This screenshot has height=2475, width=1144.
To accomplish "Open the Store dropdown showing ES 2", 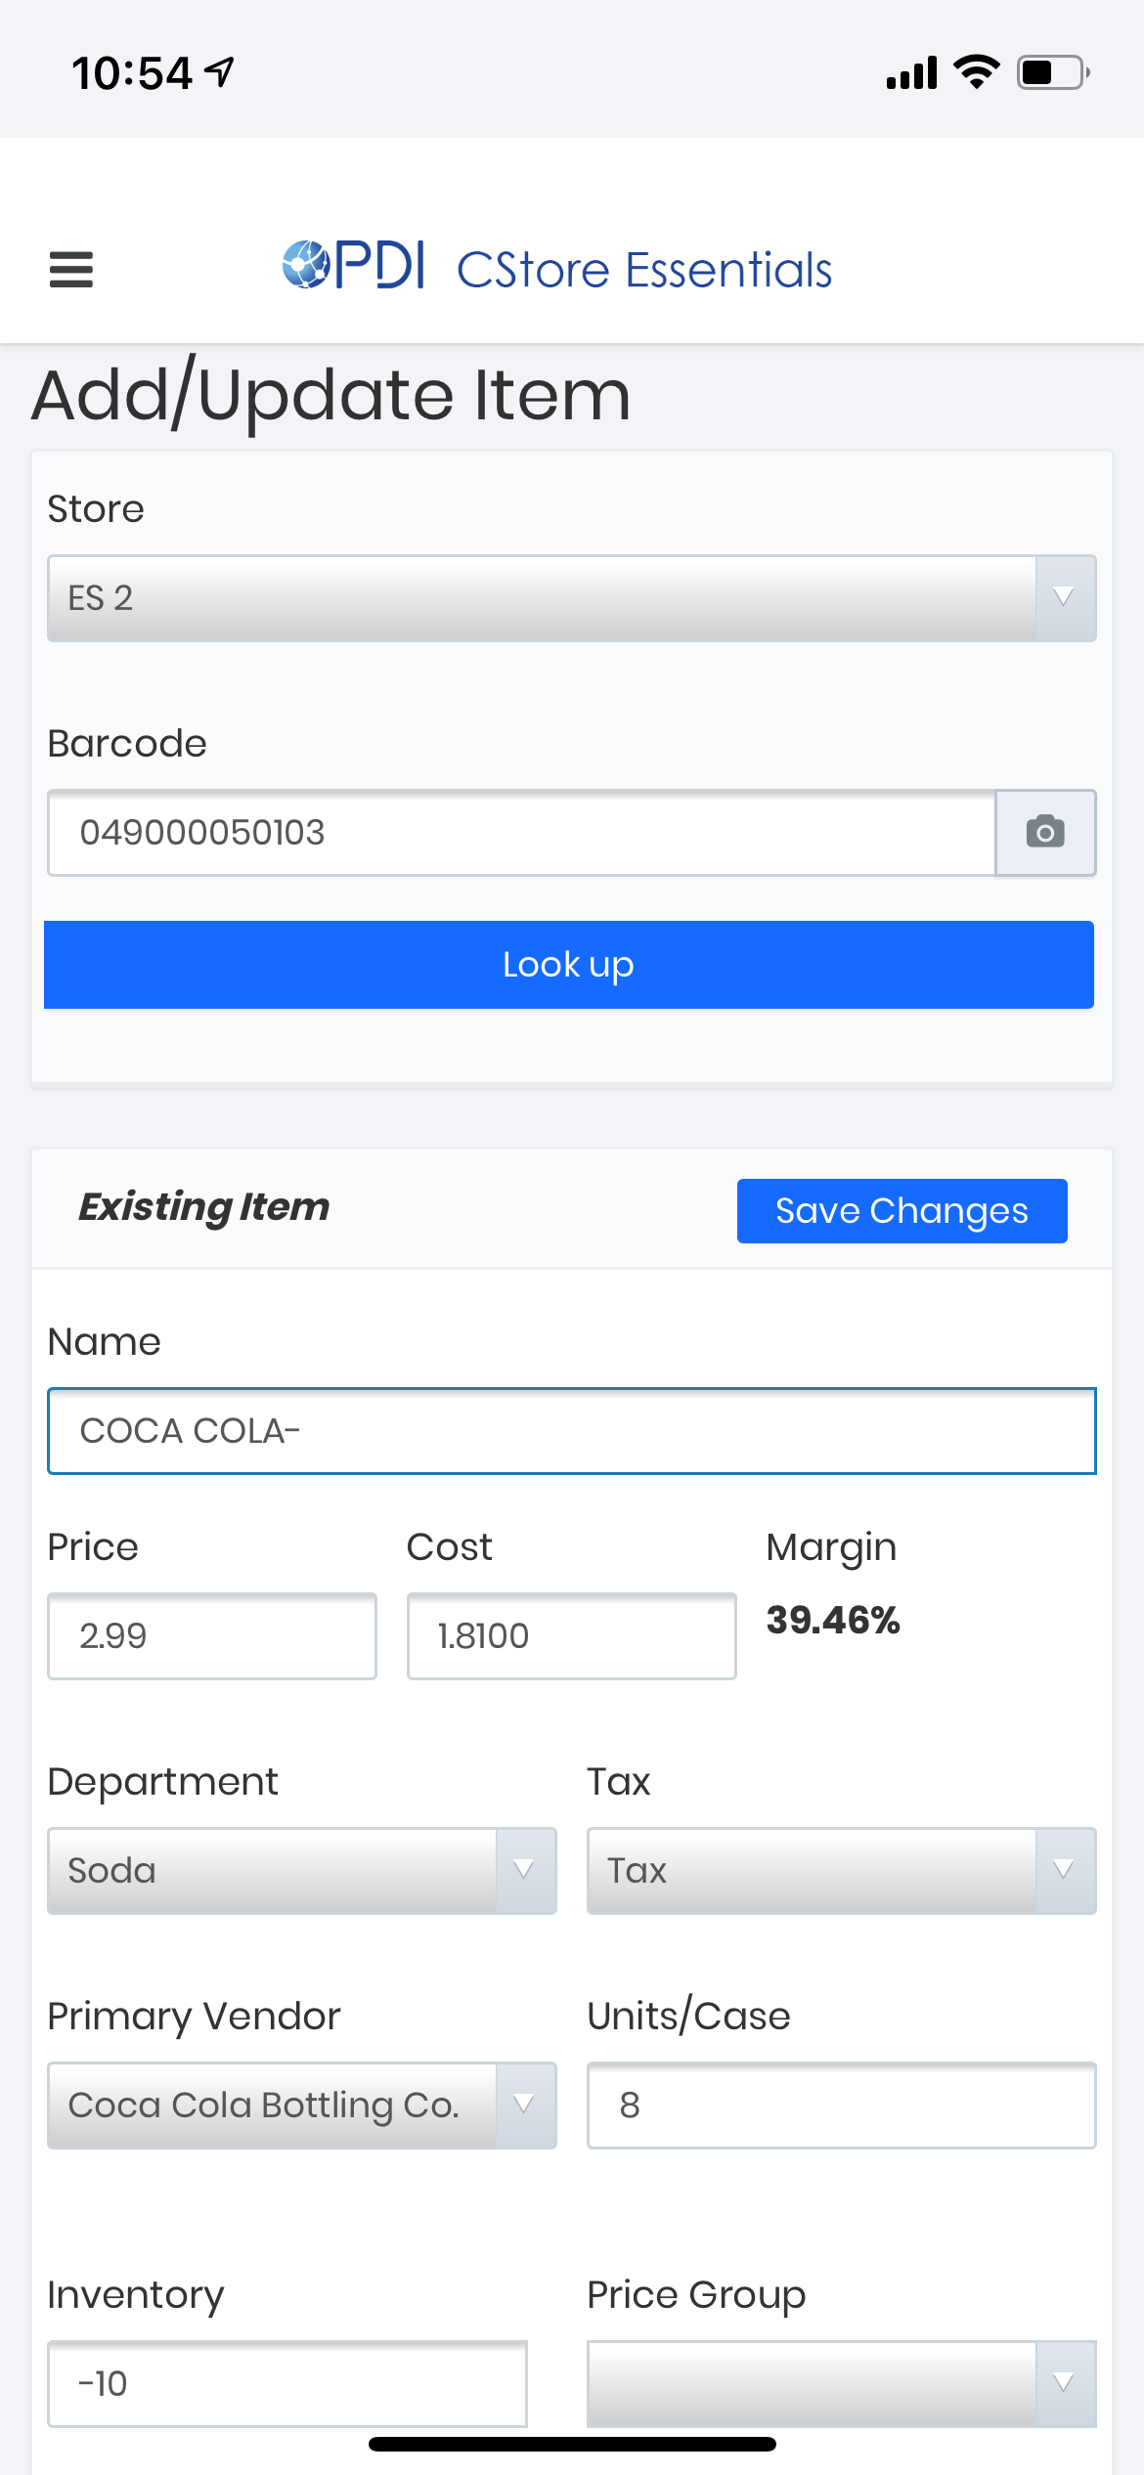I will pyautogui.click(x=571, y=597).
